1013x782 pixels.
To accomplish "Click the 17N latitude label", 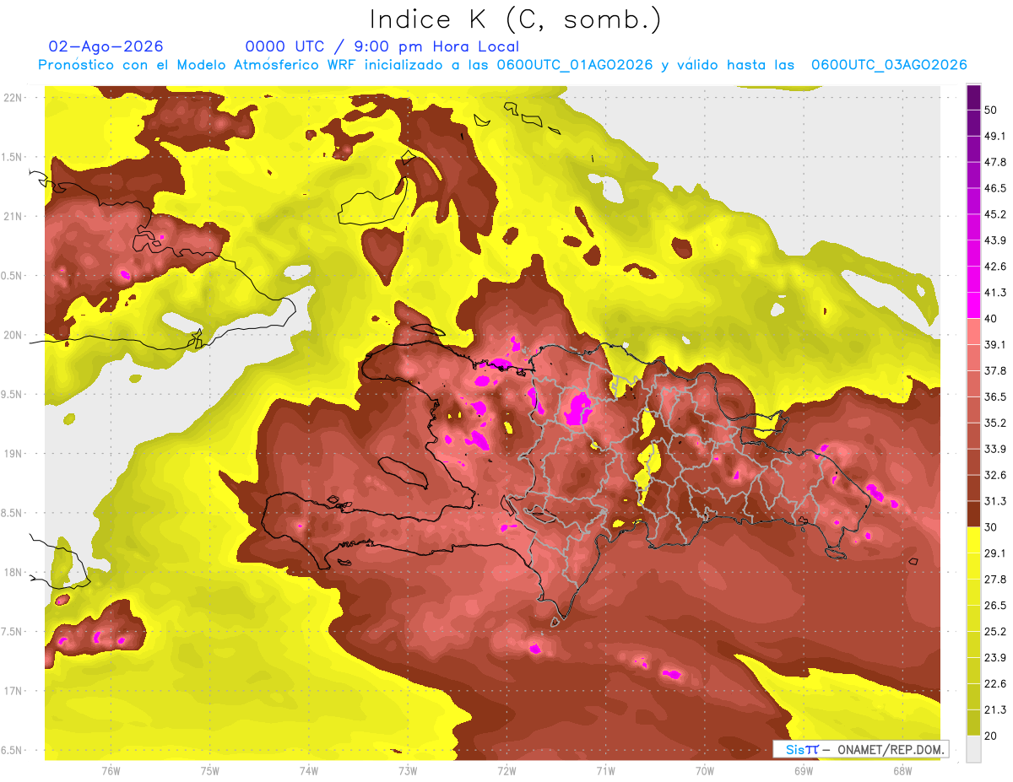I will [x=14, y=691].
